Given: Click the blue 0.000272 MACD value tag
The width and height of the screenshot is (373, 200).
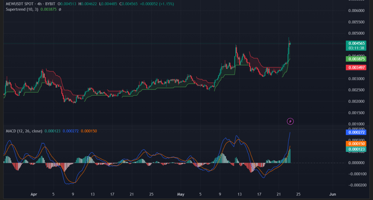Looking at the screenshot, I should pyautogui.click(x=356, y=132).
